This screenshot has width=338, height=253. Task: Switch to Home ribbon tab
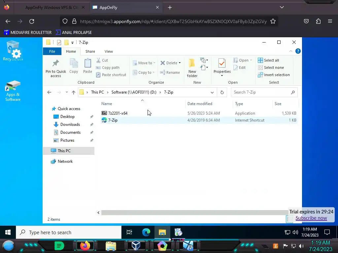[71, 51]
